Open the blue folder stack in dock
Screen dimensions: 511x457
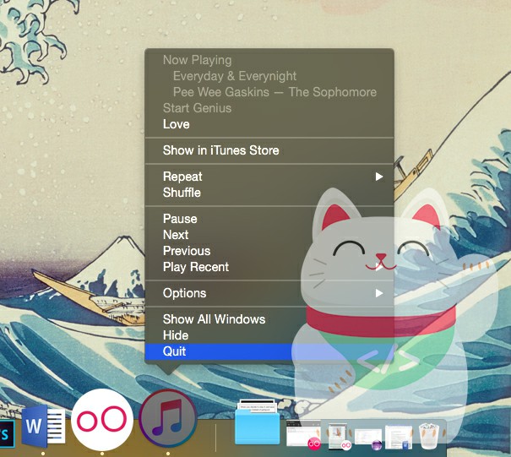coord(257,422)
